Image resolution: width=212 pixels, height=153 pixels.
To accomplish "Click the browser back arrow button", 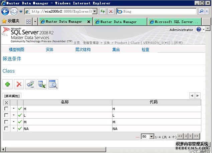I will 5,12.
